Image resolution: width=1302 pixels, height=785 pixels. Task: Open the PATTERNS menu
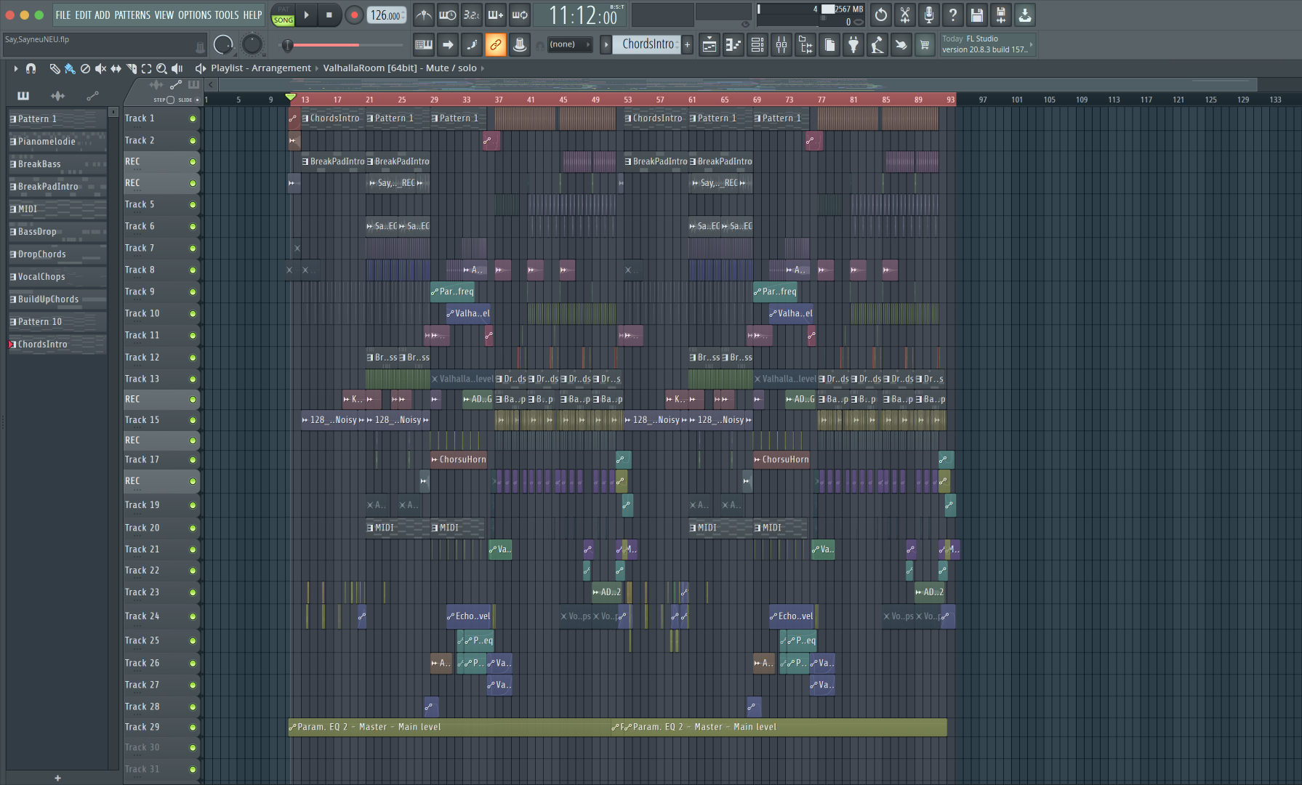point(132,15)
